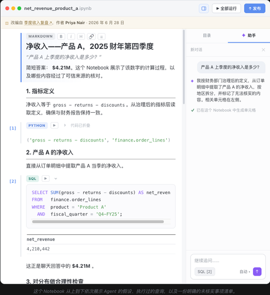Click the net_revenue column header
Viewport: 270px width, 295px height.
click(x=41, y=240)
